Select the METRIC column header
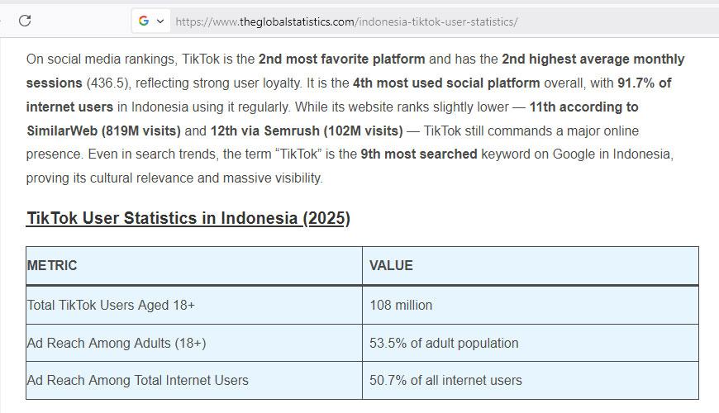This screenshot has width=719, height=413. 194,266
